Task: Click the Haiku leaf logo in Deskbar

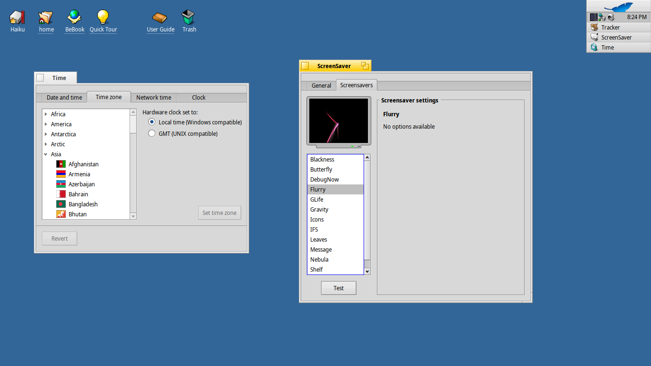Action: coord(619,7)
